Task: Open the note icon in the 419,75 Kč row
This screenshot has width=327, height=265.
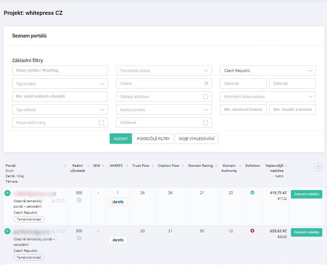Action: [x=63, y=201]
